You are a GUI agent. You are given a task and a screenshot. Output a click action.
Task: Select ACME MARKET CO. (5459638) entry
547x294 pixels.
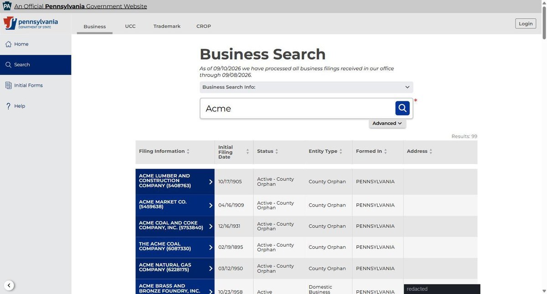coord(175,205)
